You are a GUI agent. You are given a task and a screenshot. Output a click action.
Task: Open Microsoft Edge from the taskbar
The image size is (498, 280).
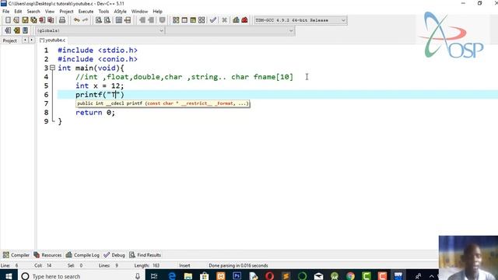(172, 276)
